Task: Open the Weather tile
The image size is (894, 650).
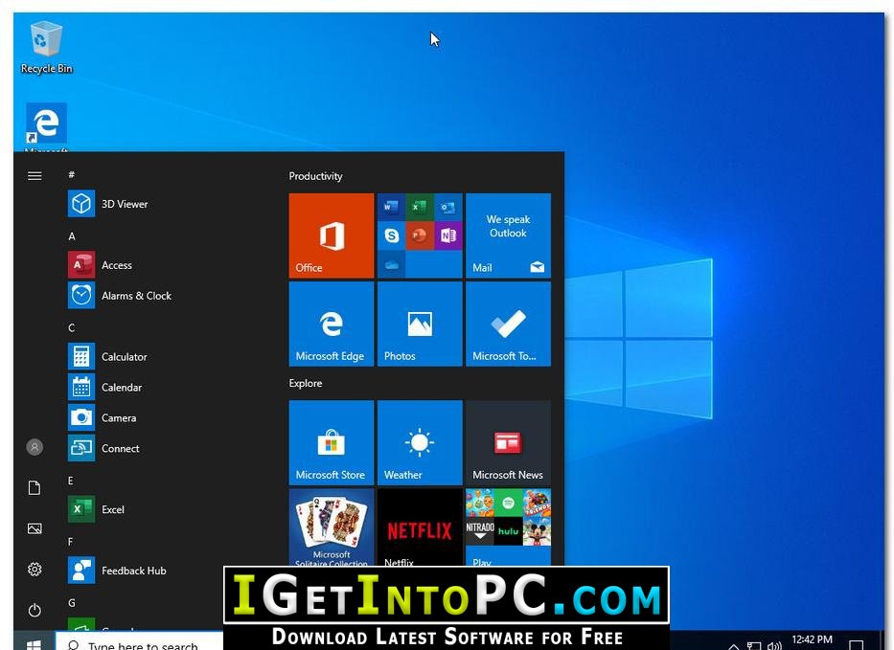Action: (x=420, y=442)
